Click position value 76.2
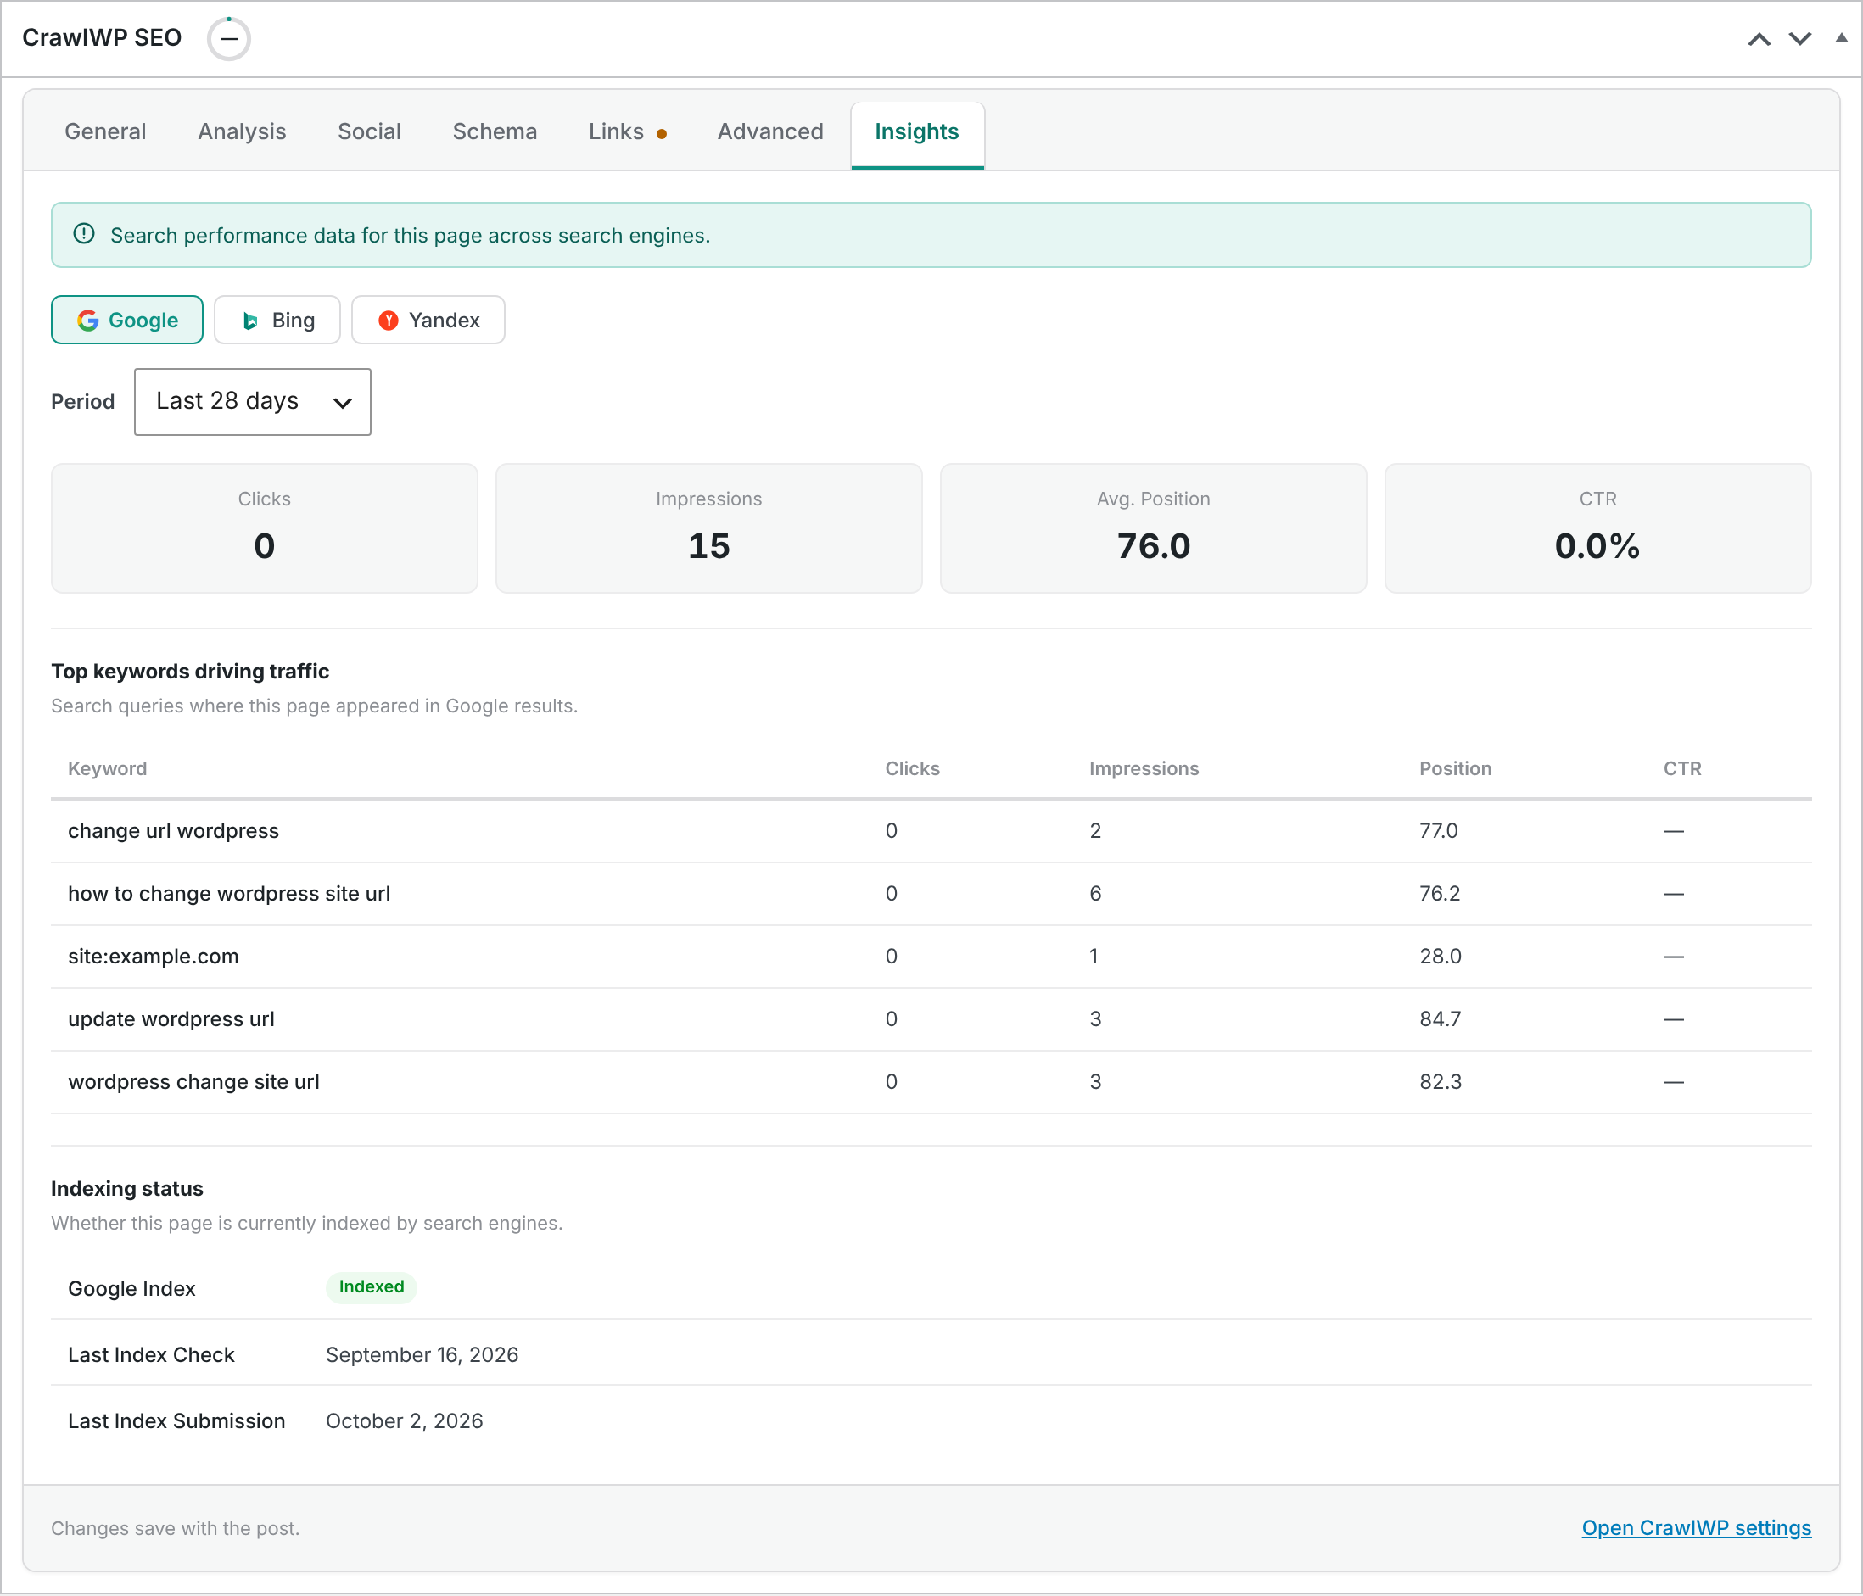 pyautogui.click(x=1440, y=893)
